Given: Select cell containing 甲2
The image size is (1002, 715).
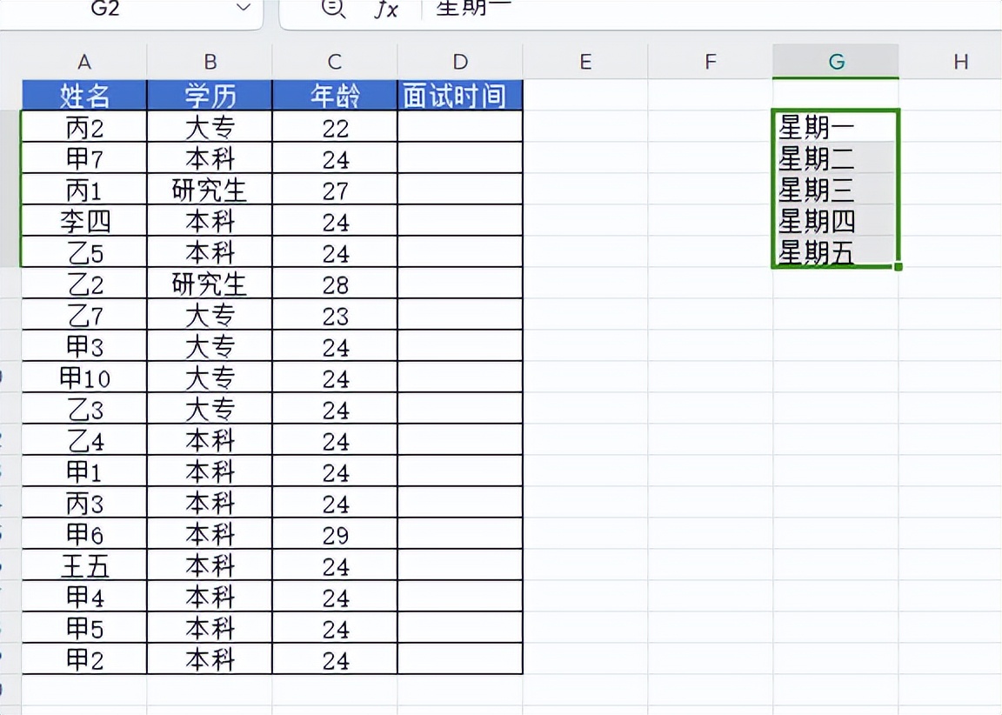Looking at the screenshot, I should 84,658.
